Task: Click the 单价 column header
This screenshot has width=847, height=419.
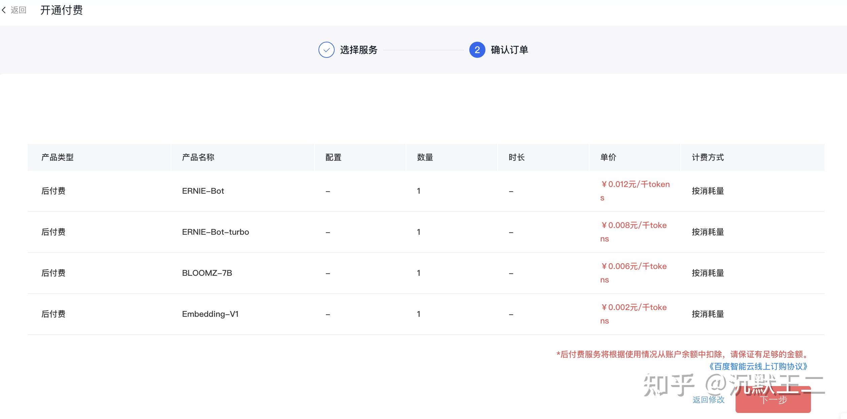Action: pyautogui.click(x=608, y=157)
